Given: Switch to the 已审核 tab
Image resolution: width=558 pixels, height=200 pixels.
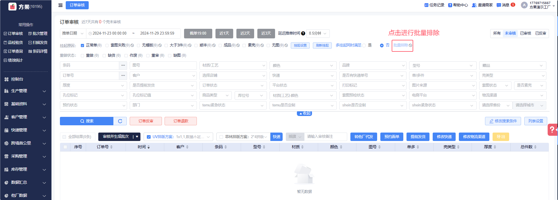Looking at the screenshot, I should click(525, 33).
